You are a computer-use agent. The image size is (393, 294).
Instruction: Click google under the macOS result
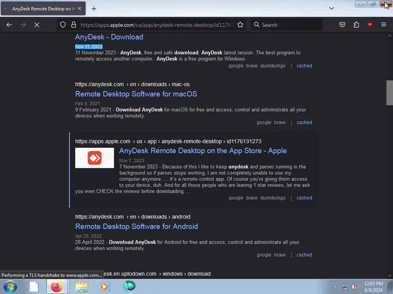264,122
